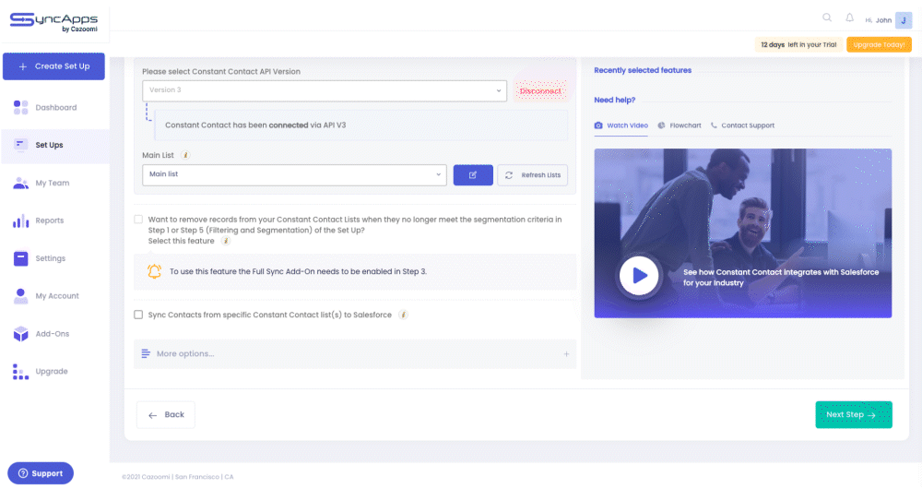Image resolution: width=922 pixels, height=500 pixels.
Task: Open the notifications bell icon
Action: tap(850, 18)
